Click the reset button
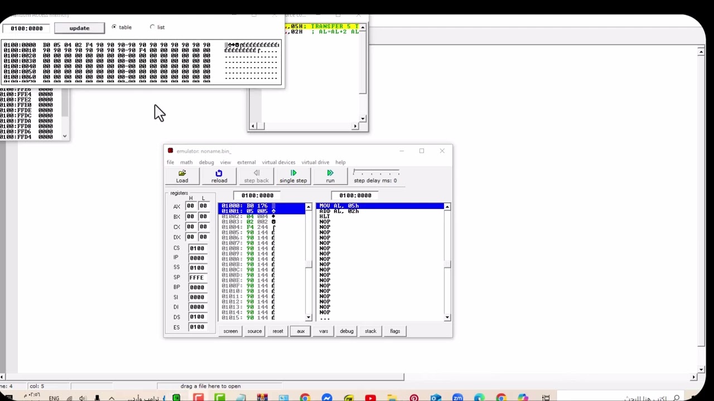714x401 pixels. [x=278, y=331]
